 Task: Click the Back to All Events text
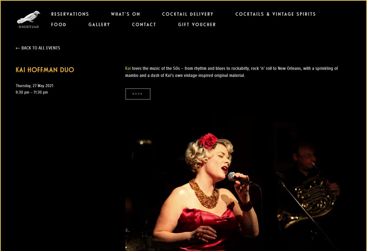[41, 48]
